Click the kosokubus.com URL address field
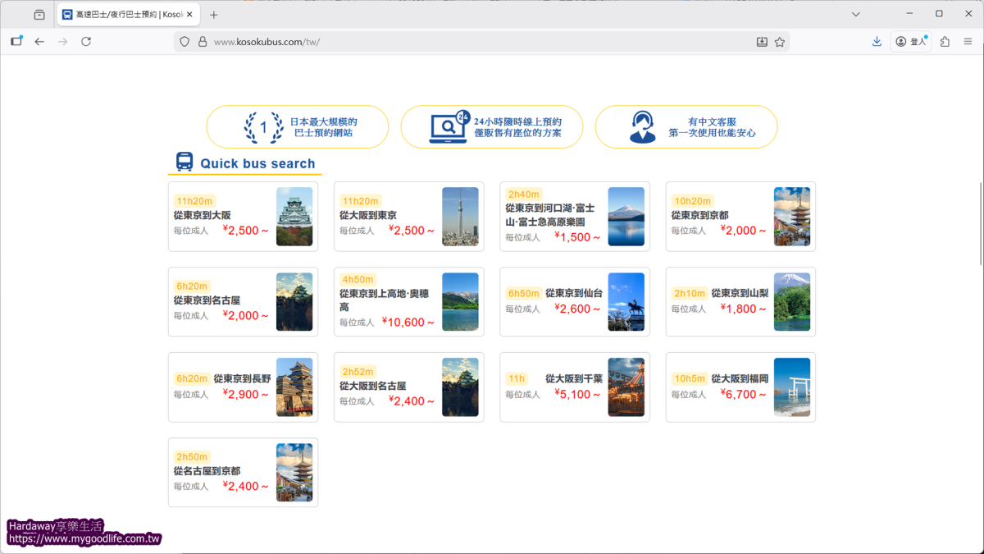Screen dimensions: 984x554 click(x=476, y=42)
